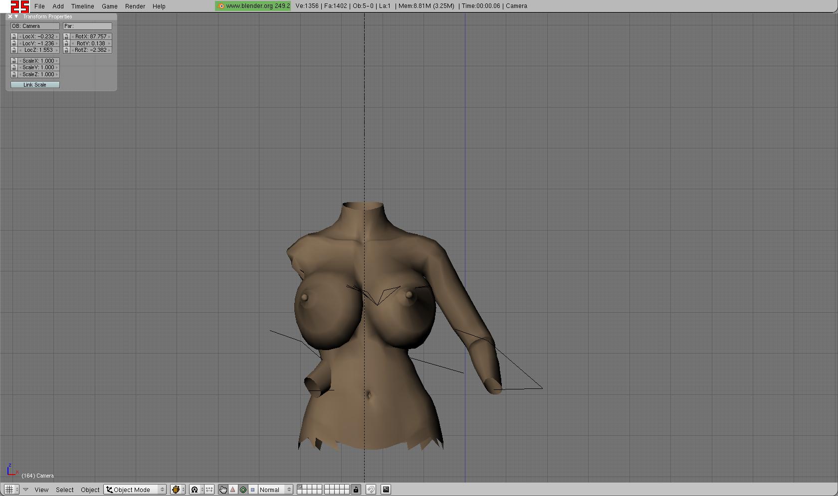
Task: Select the translate manipulator icon
Action: [232, 490]
